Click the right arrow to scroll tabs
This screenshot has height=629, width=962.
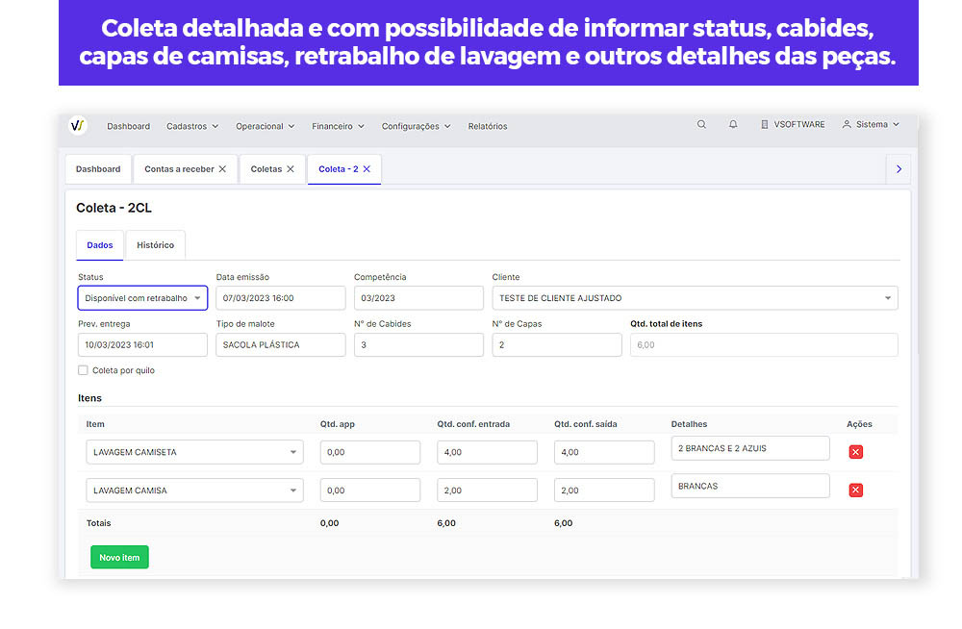(x=899, y=168)
